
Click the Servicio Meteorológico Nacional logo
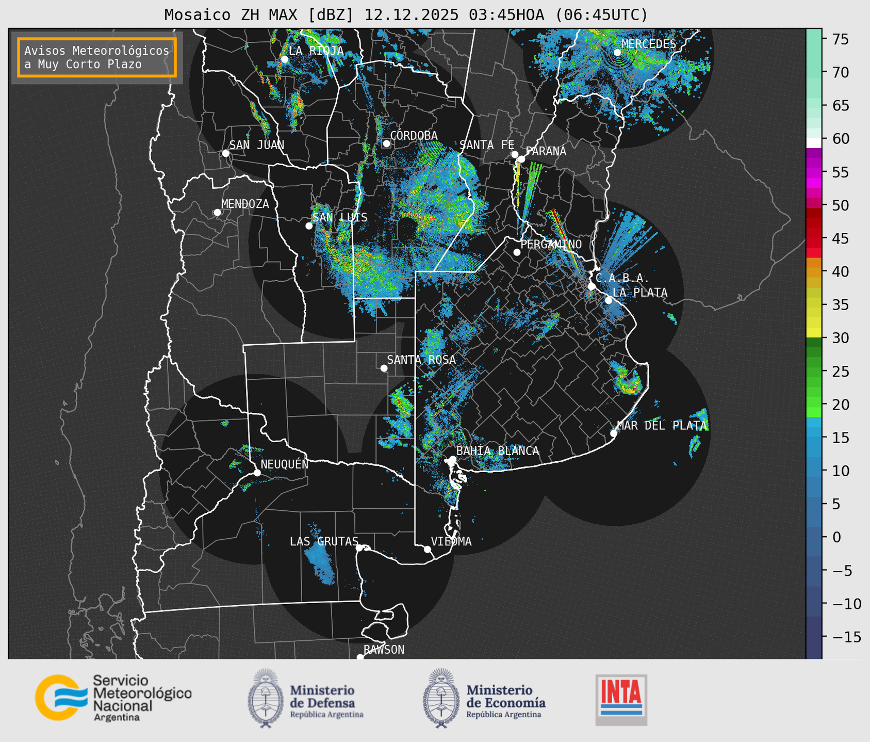113,698
